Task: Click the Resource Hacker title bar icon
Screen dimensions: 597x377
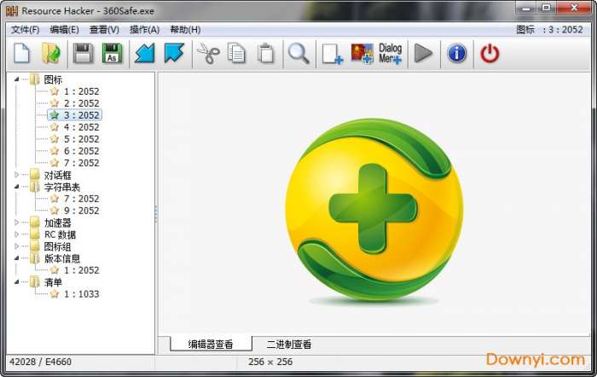Action: click(12, 11)
